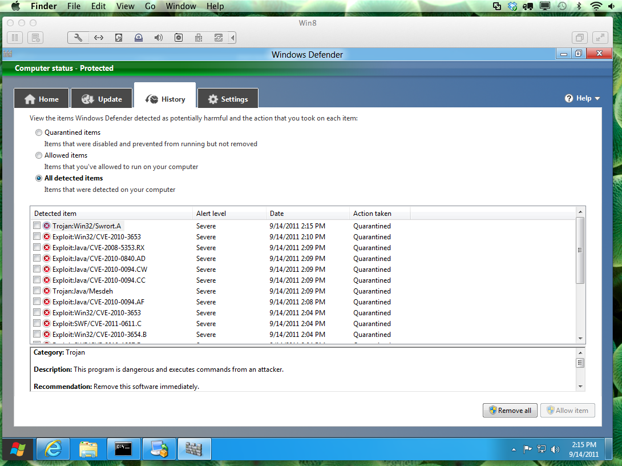
Task: Click description pane scroll down arrow
Action: pos(580,386)
